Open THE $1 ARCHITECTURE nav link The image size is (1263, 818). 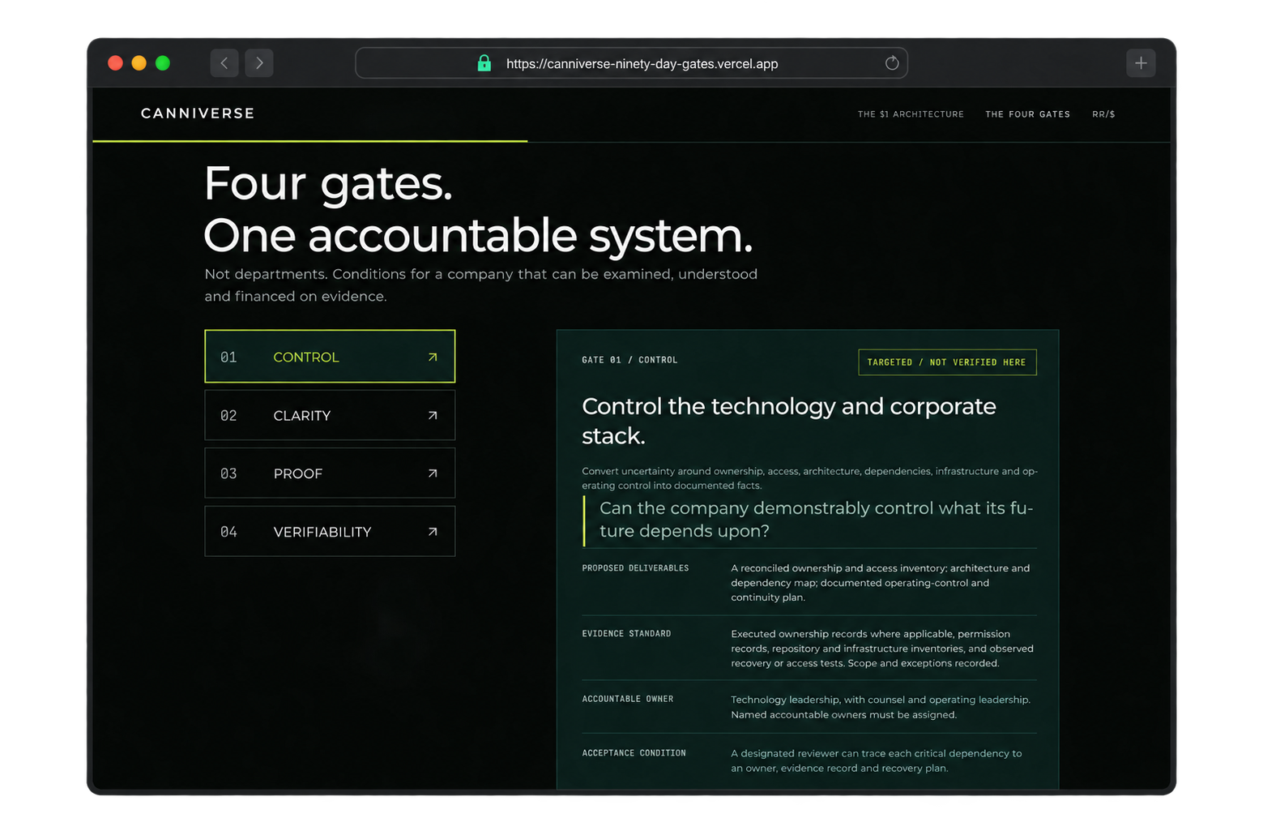(911, 114)
